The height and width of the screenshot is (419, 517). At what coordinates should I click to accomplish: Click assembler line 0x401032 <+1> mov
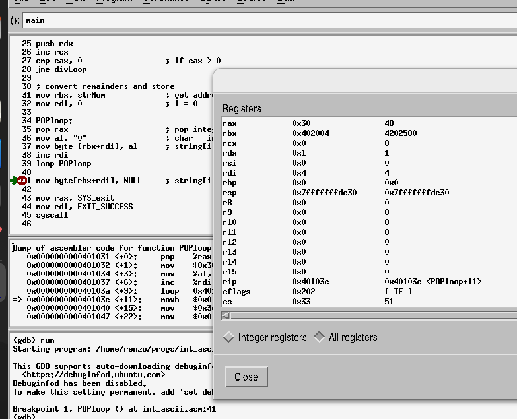click(x=120, y=265)
